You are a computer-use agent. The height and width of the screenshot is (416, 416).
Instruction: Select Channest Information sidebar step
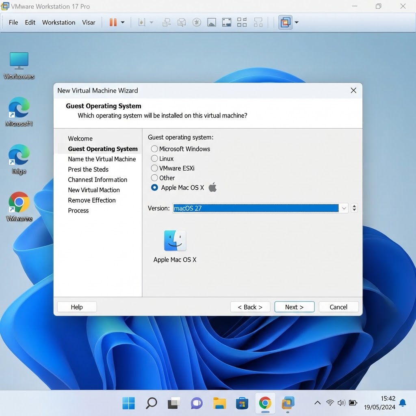(x=97, y=180)
